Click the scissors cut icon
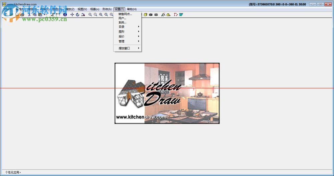 click(x=29, y=15)
